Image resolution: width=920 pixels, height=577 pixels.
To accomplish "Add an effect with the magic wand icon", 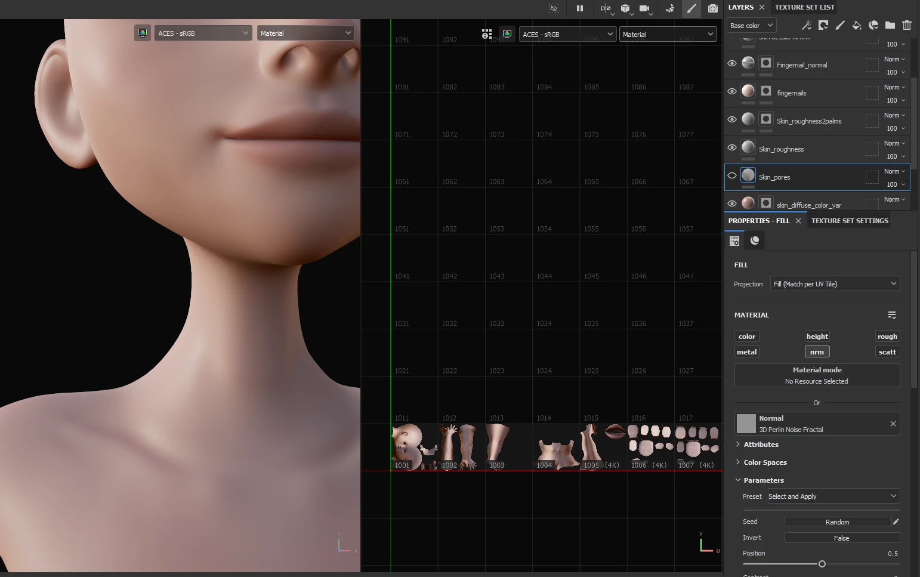I will pos(806,25).
